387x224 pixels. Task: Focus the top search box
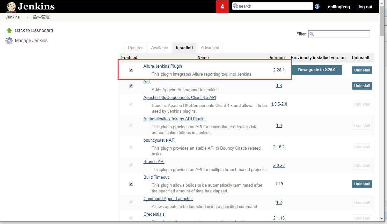(x=273, y=6)
